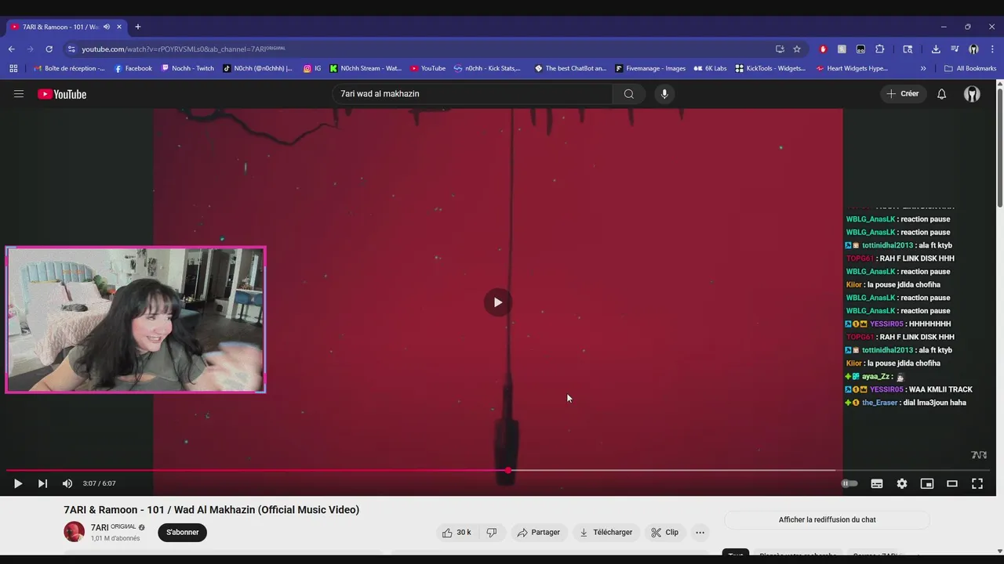
Task: Dislike the video
Action: click(x=492, y=533)
